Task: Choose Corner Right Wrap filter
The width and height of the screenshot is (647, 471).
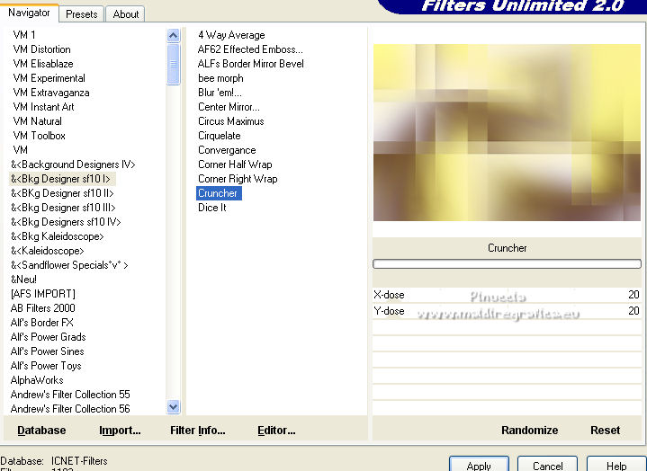Action: (238, 179)
